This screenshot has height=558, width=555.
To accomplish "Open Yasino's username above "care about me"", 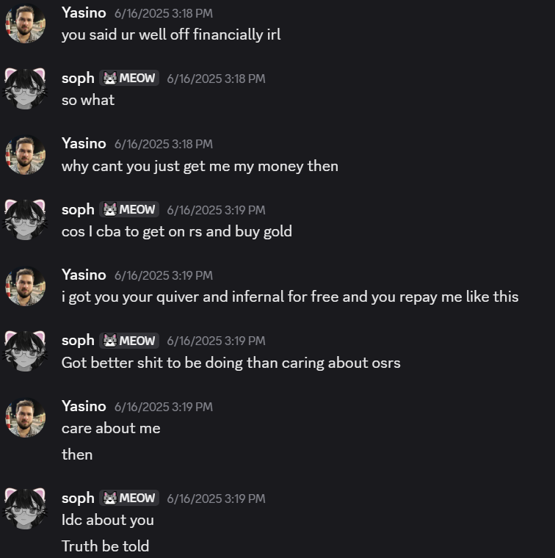I will tap(84, 406).
